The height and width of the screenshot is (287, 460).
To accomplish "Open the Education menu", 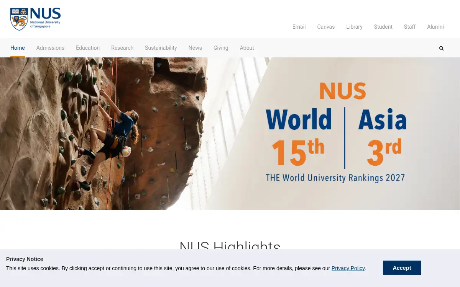I will (88, 48).
